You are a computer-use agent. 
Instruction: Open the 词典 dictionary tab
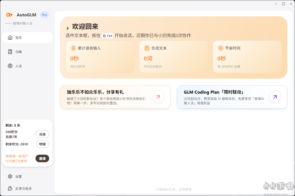tap(27, 52)
